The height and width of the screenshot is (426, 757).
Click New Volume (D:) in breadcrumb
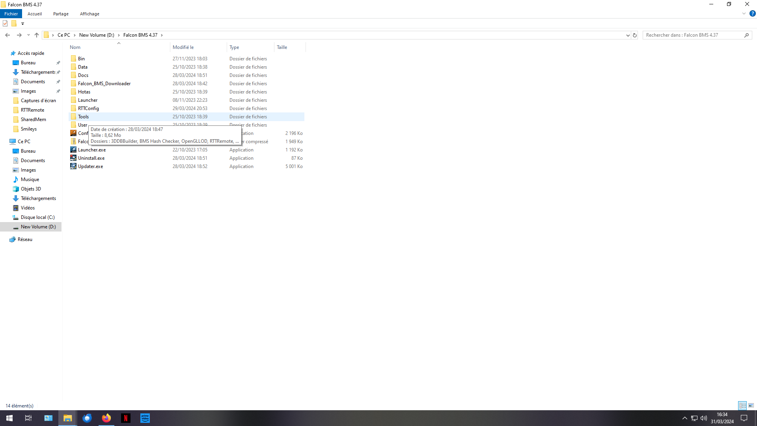point(97,35)
